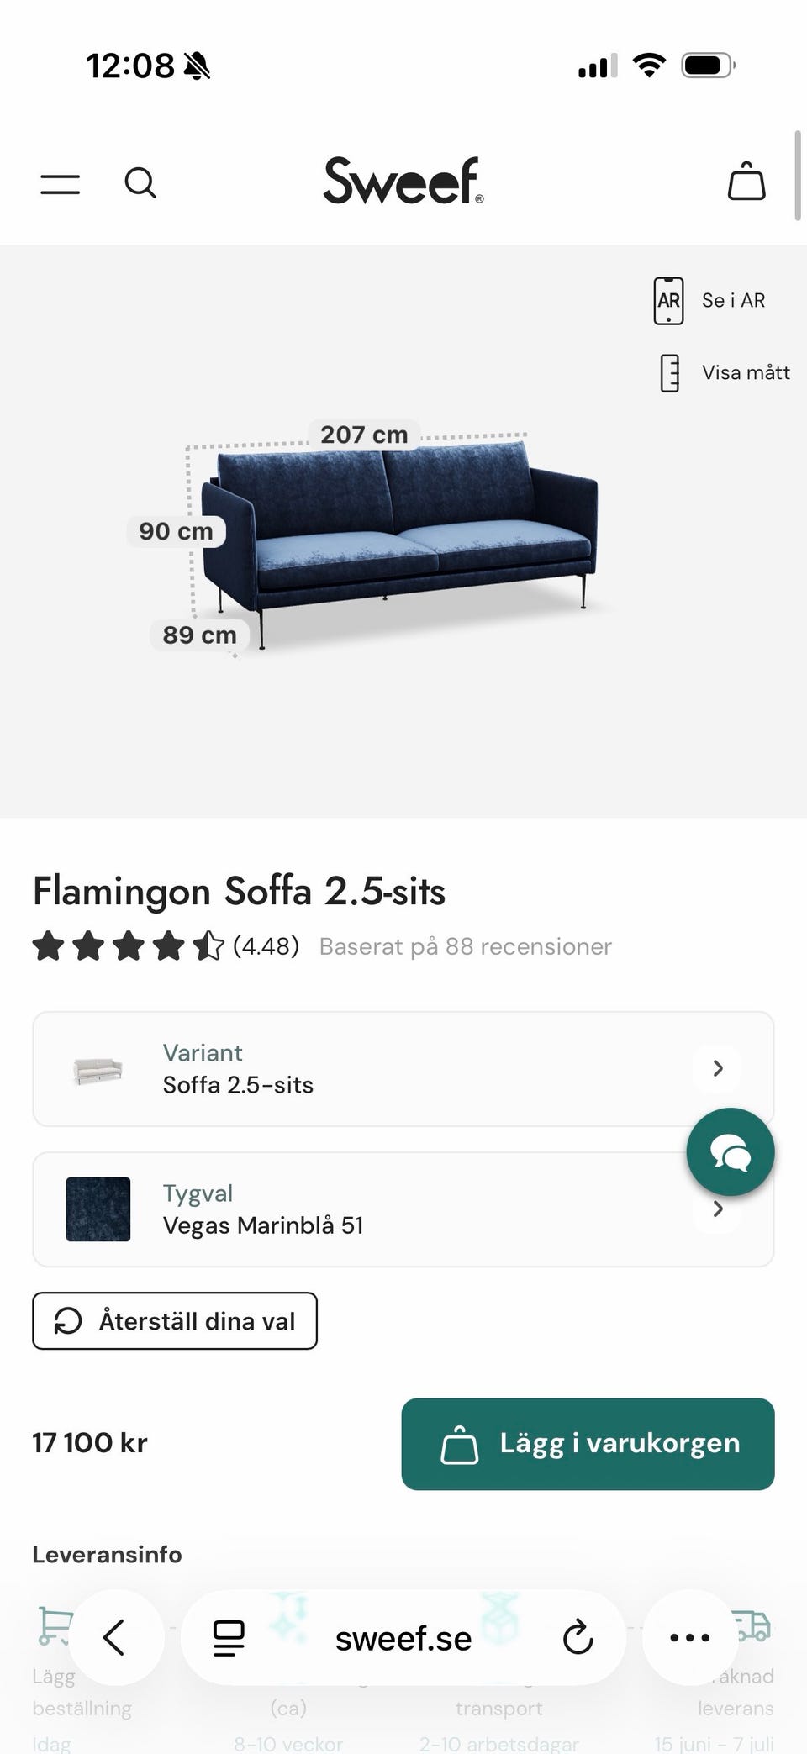This screenshot has height=1754, width=807.
Task: Add sofa with Lägg i varukorgen
Action: tap(588, 1444)
